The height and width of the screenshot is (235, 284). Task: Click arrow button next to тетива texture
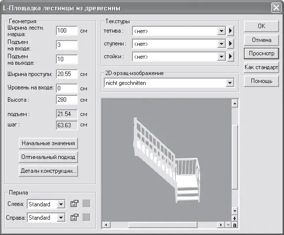230,31
